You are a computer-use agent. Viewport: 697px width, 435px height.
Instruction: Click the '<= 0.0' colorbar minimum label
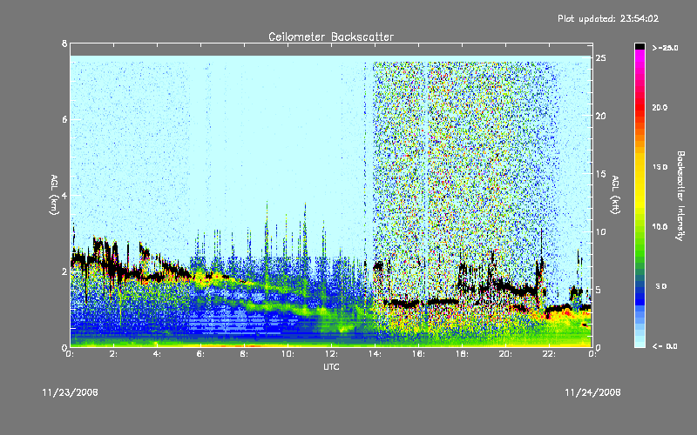[x=665, y=346]
